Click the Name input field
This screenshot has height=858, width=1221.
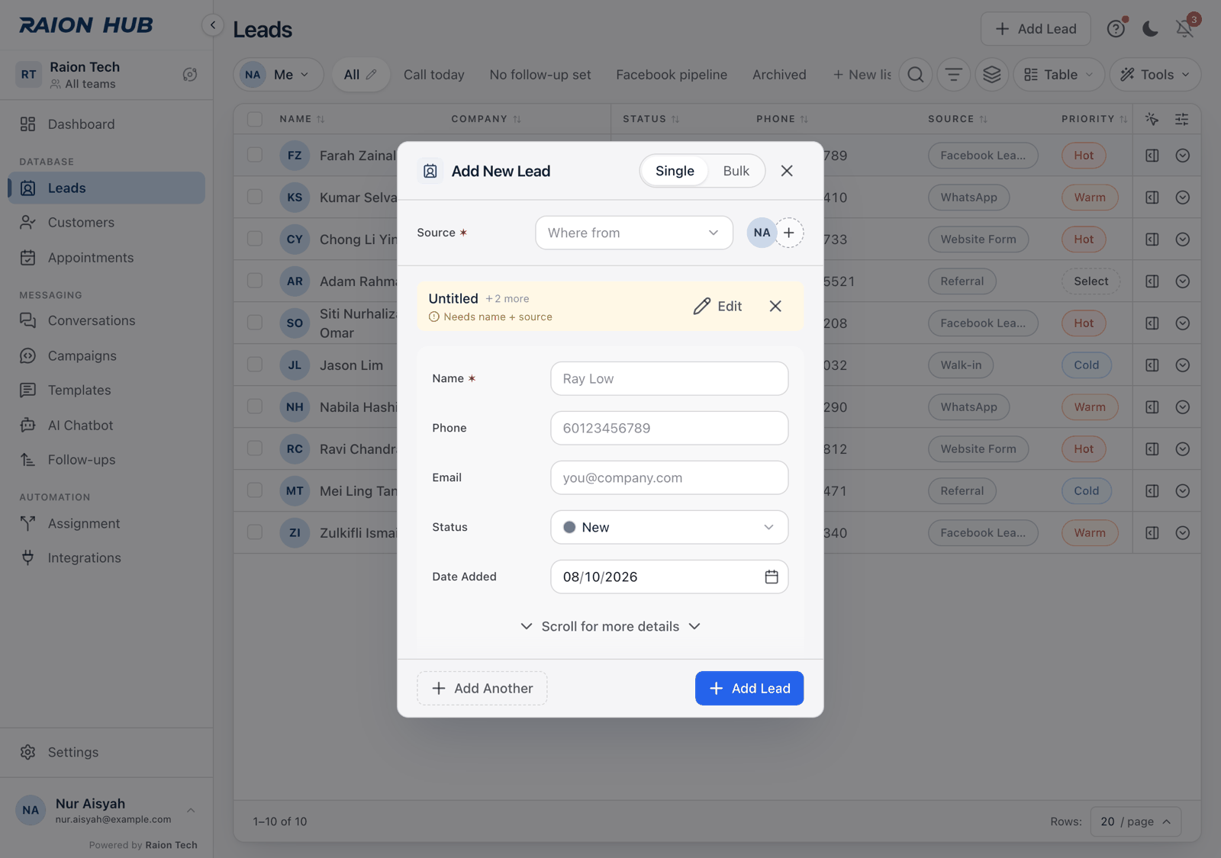(x=669, y=378)
